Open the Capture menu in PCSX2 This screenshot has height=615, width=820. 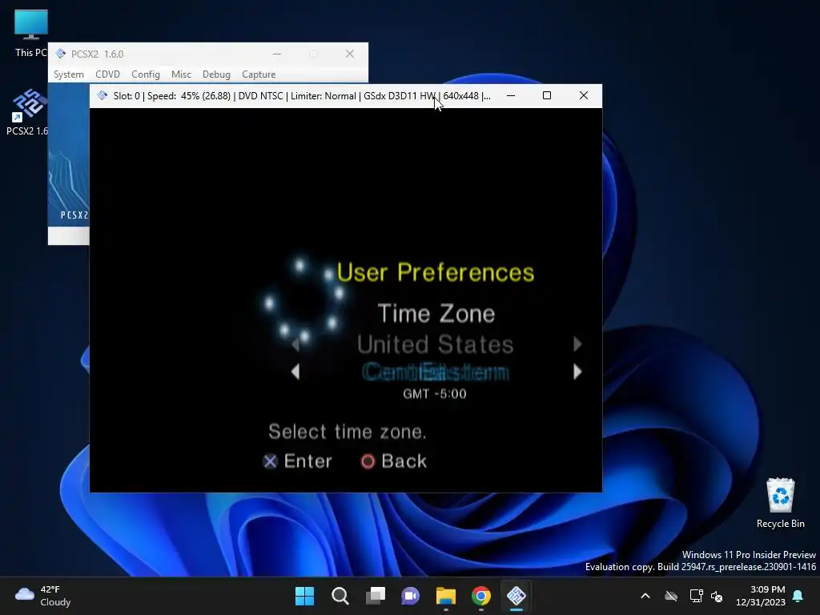coord(259,74)
